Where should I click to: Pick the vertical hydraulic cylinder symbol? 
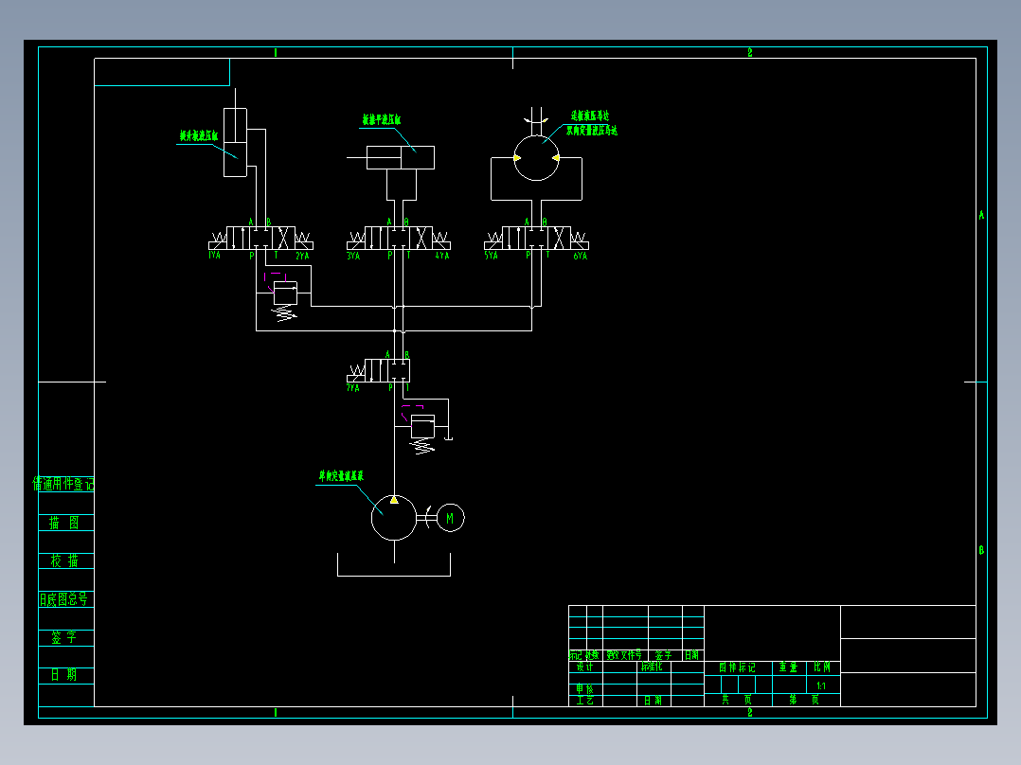point(235,142)
